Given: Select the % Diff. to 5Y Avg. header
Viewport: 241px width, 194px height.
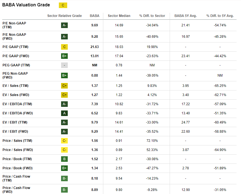Looking at the screenshot, I should 220,16.
